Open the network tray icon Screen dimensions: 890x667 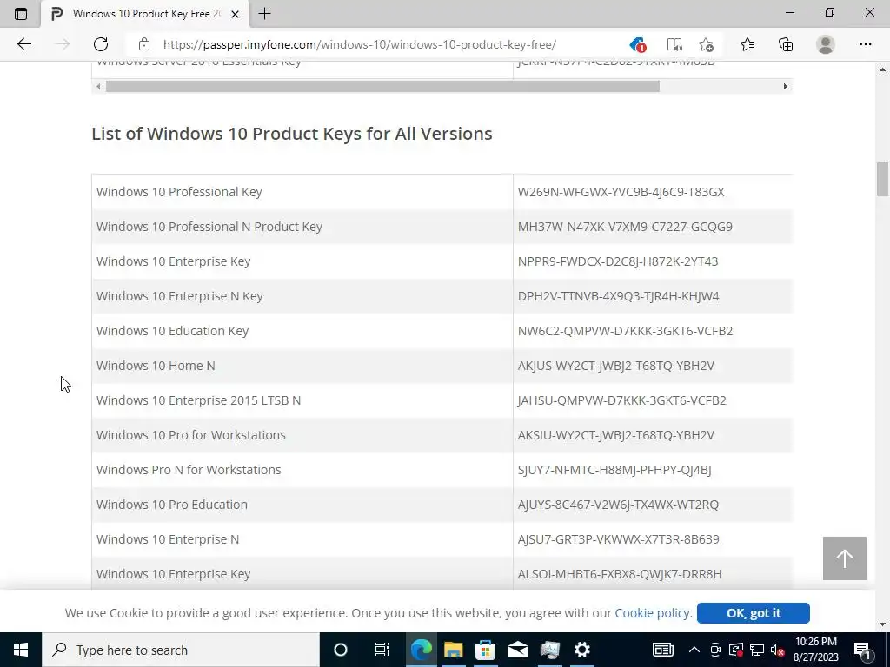[757, 650]
